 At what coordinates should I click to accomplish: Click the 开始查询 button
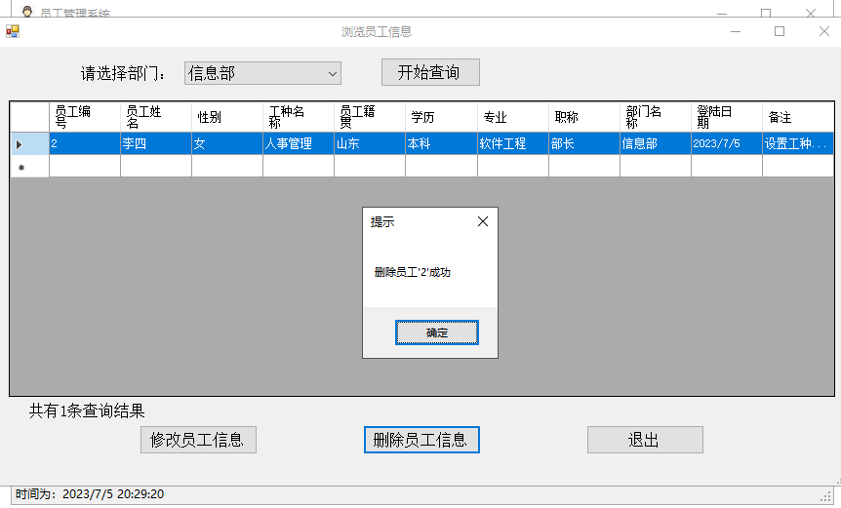coord(429,72)
